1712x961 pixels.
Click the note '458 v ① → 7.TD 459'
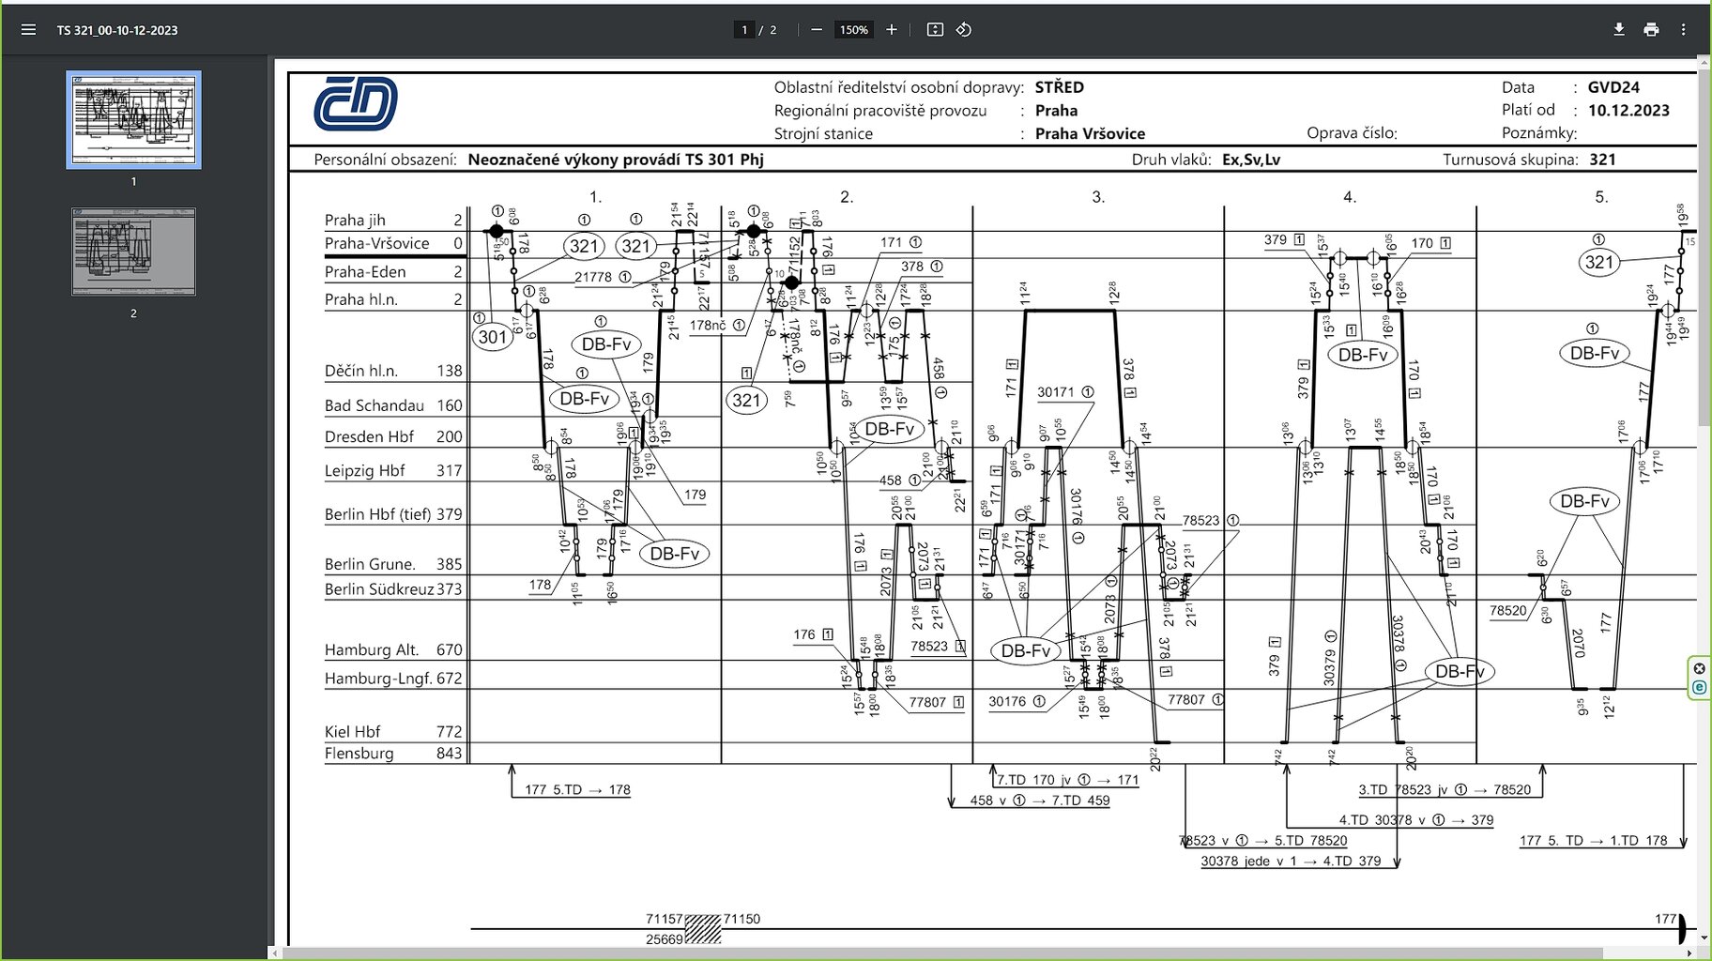pyautogui.click(x=1040, y=801)
